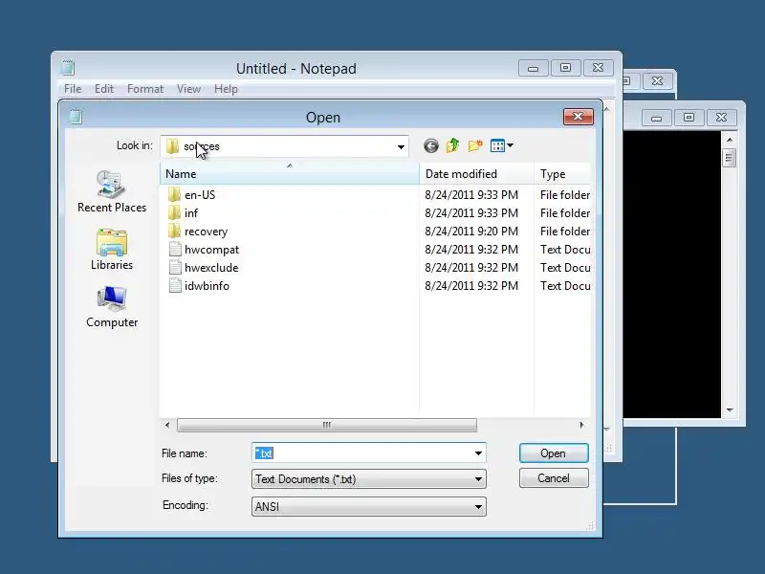Go back using the Back arrow icon
Image resolution: width=765 pixels, height=574 pixels.
click(x=431, y=145)
